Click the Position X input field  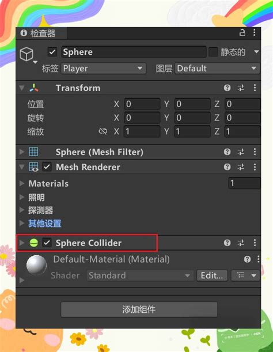(142, 104)
